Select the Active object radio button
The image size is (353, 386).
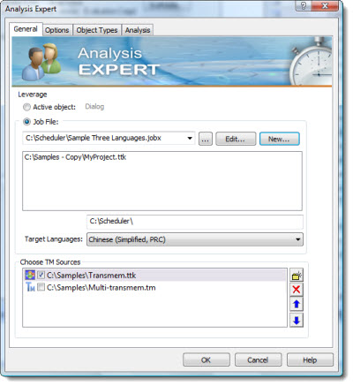click(x=26, y=107)
